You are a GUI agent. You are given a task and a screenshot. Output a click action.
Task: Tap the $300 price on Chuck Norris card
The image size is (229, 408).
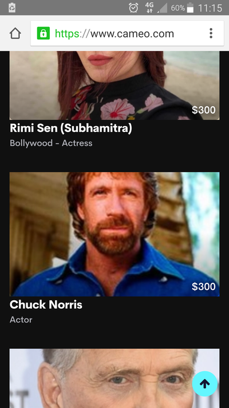[x=204, y=286]
